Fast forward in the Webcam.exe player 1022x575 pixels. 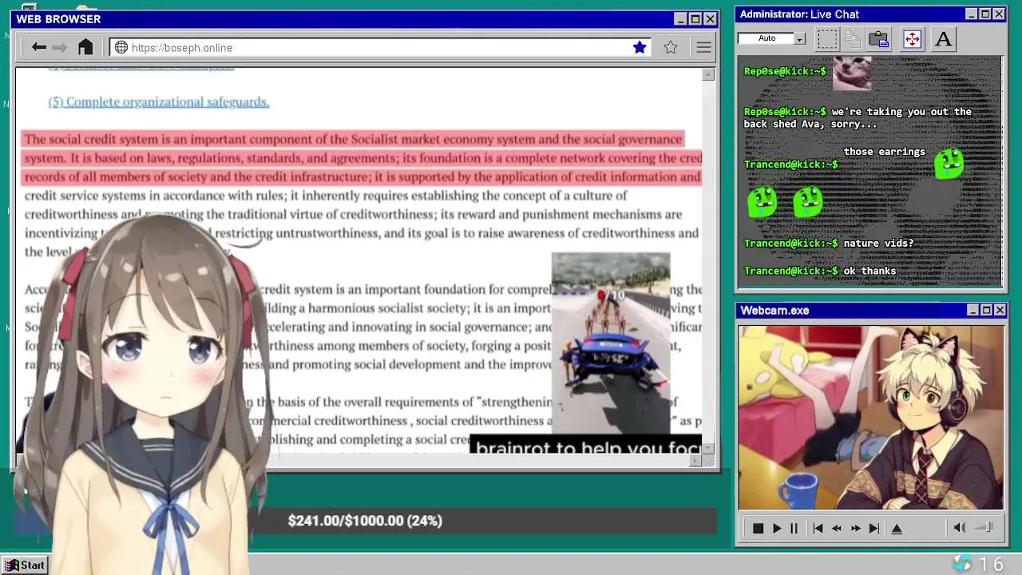click(x=856, y=529)
